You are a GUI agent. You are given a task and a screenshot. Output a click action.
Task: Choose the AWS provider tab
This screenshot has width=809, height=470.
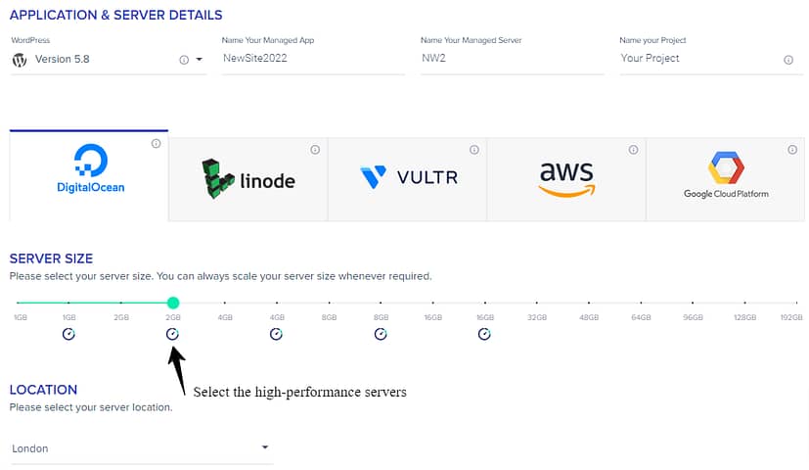pos(565,179)
